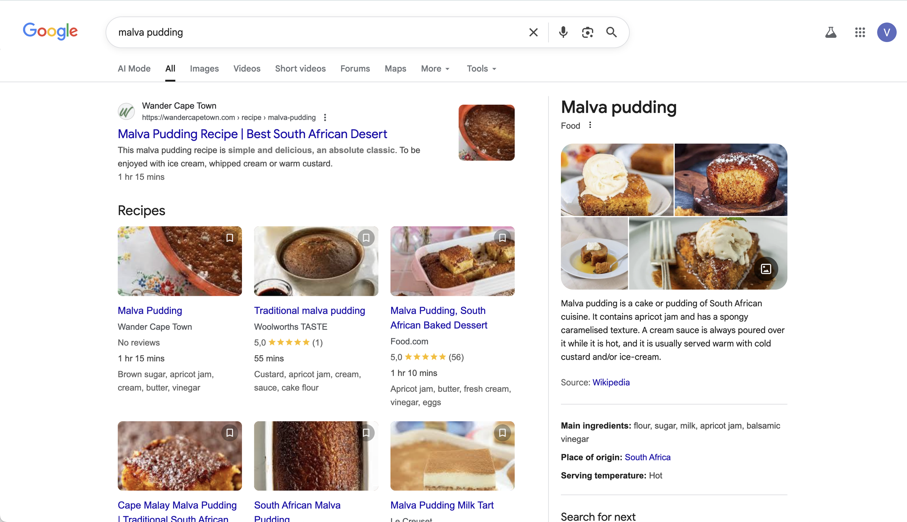The width and height of the screenshot is (907, 522).
Task: Click the Google logo
Action: point(50,32)
